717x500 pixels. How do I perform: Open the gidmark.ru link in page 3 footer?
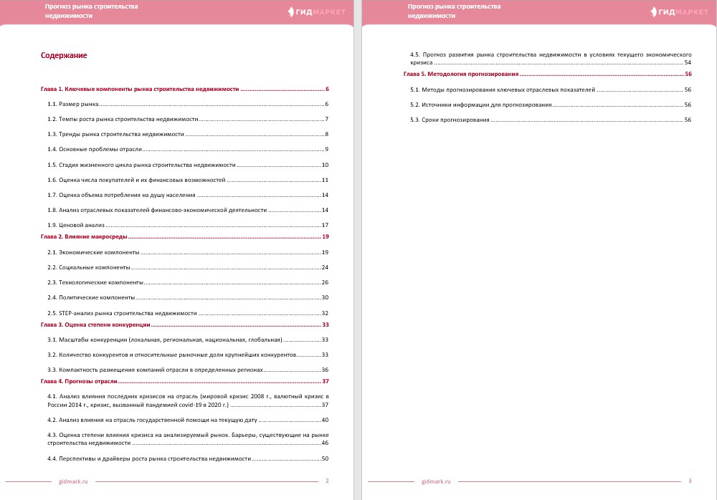tap(436, 481)
